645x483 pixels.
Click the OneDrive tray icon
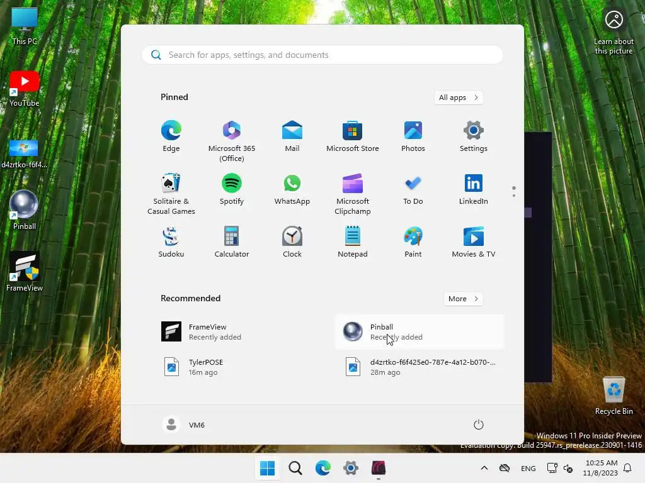pyautogui.click(x=505, y=468)
